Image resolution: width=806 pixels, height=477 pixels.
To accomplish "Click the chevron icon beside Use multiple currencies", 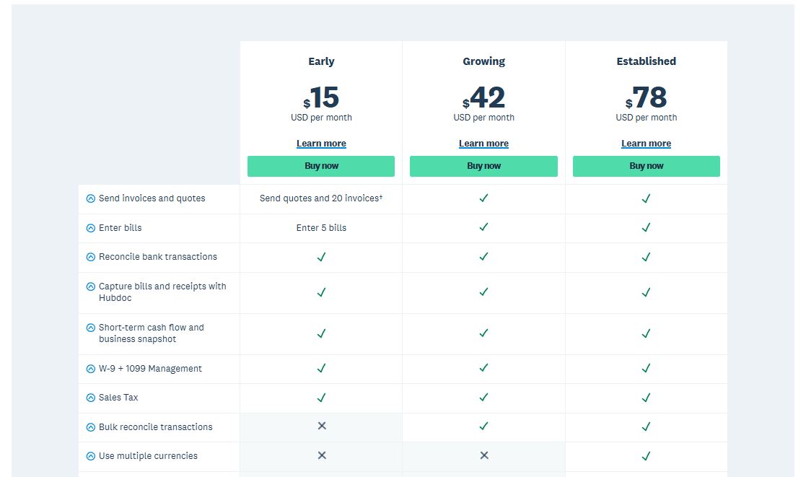I will pos(90,455).
